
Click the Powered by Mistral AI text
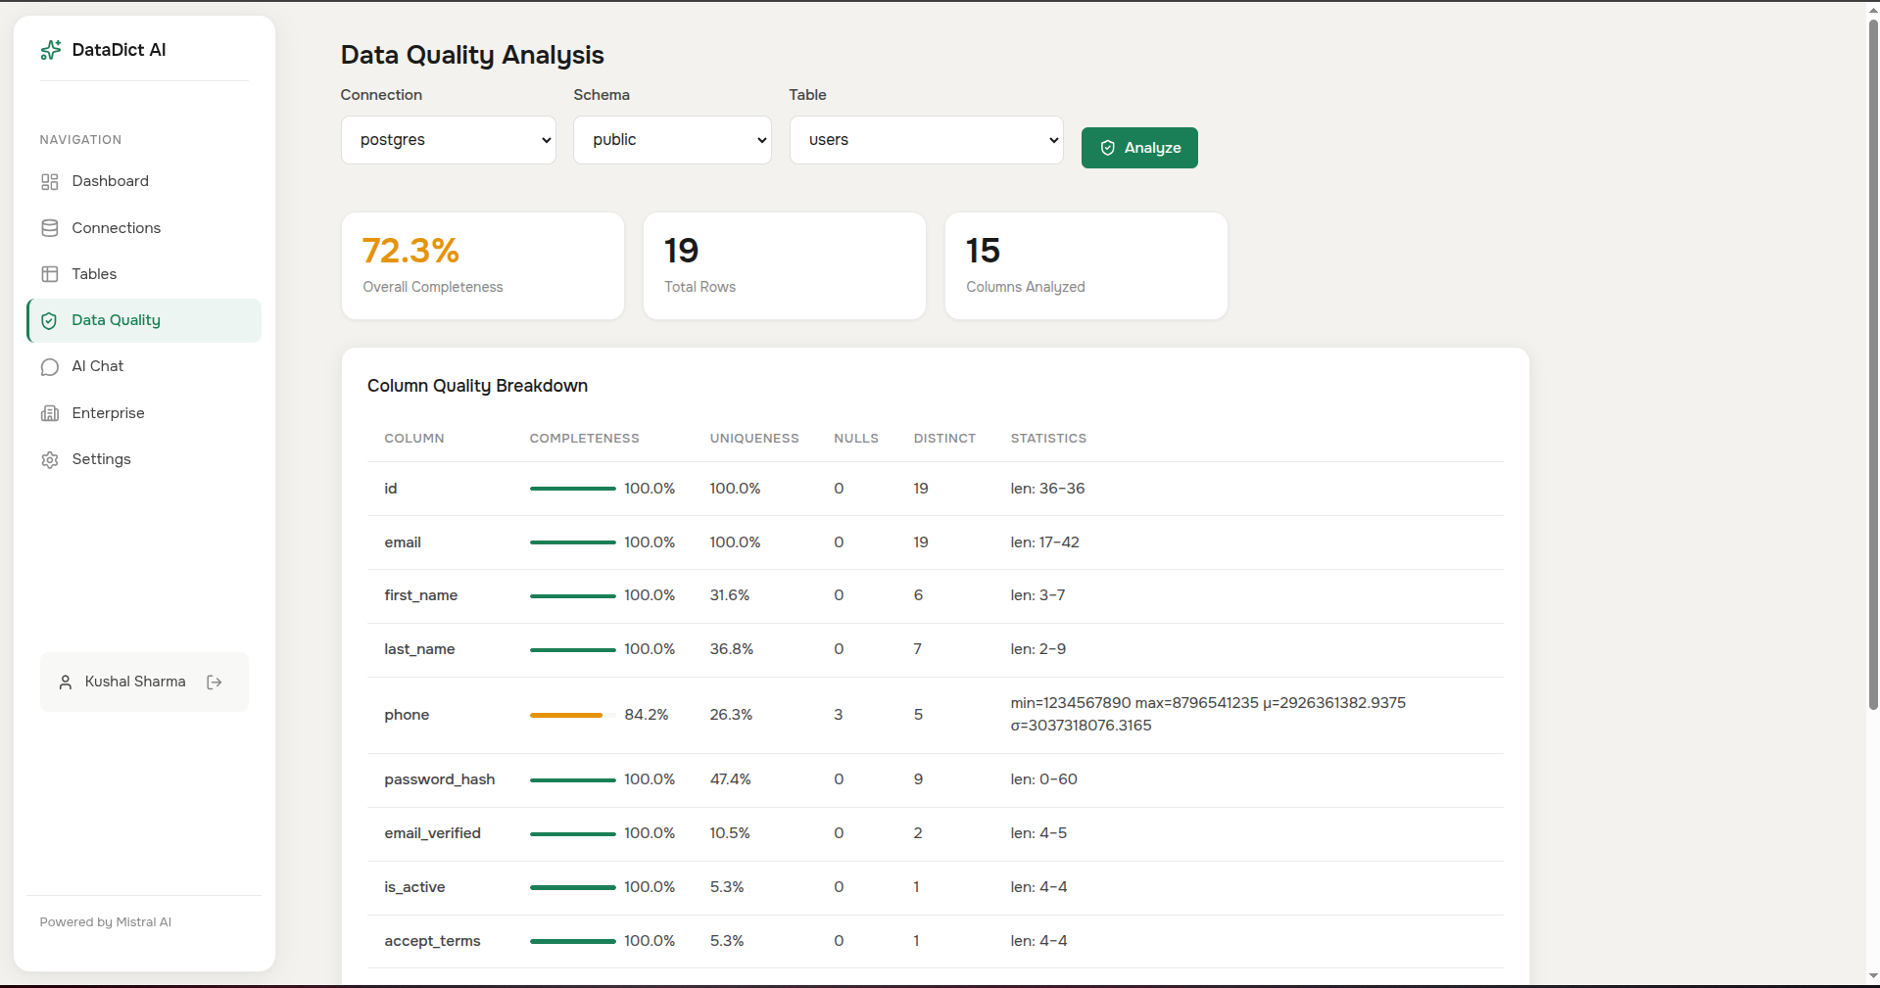tap(105, 921)
